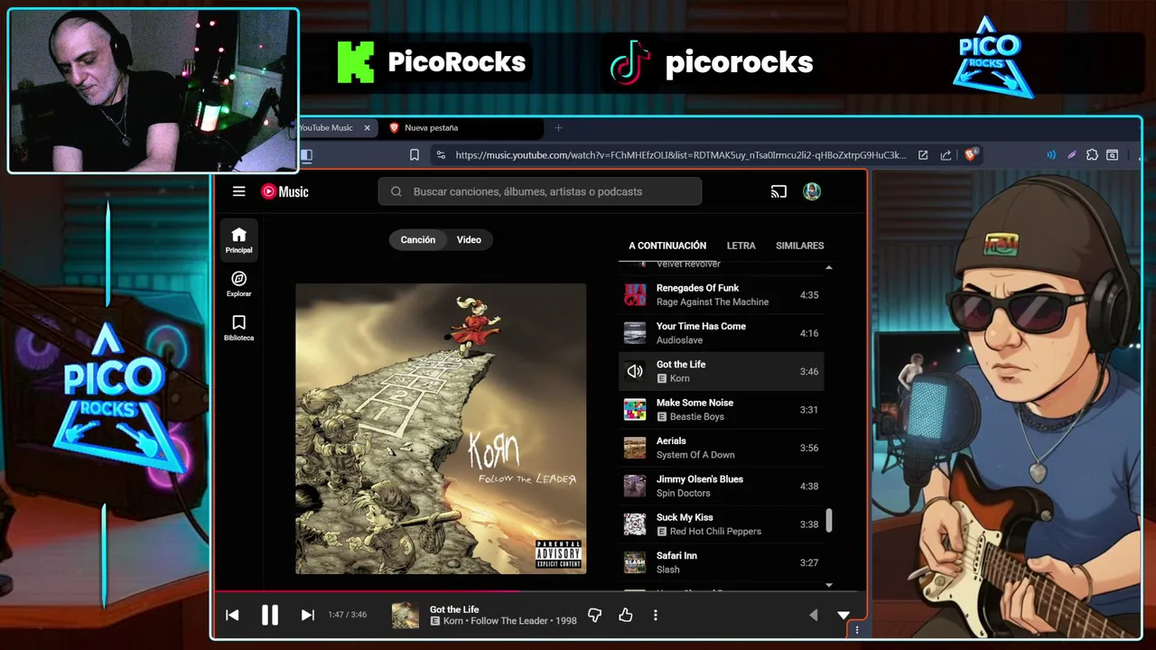
Task: Play Renegades Of Funk from queue
Action: [721, 295]
